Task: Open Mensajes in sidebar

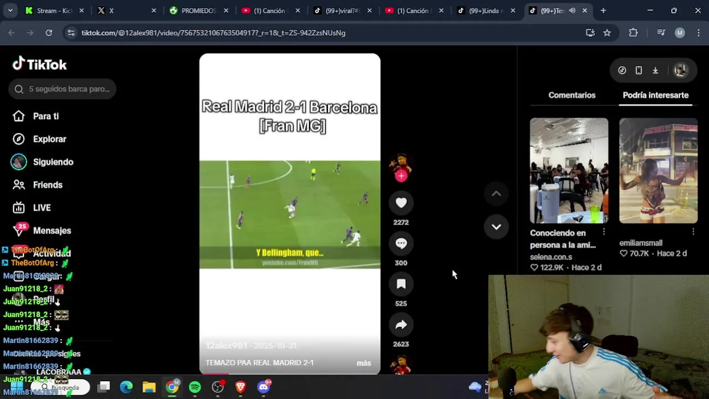Action: 52,231
